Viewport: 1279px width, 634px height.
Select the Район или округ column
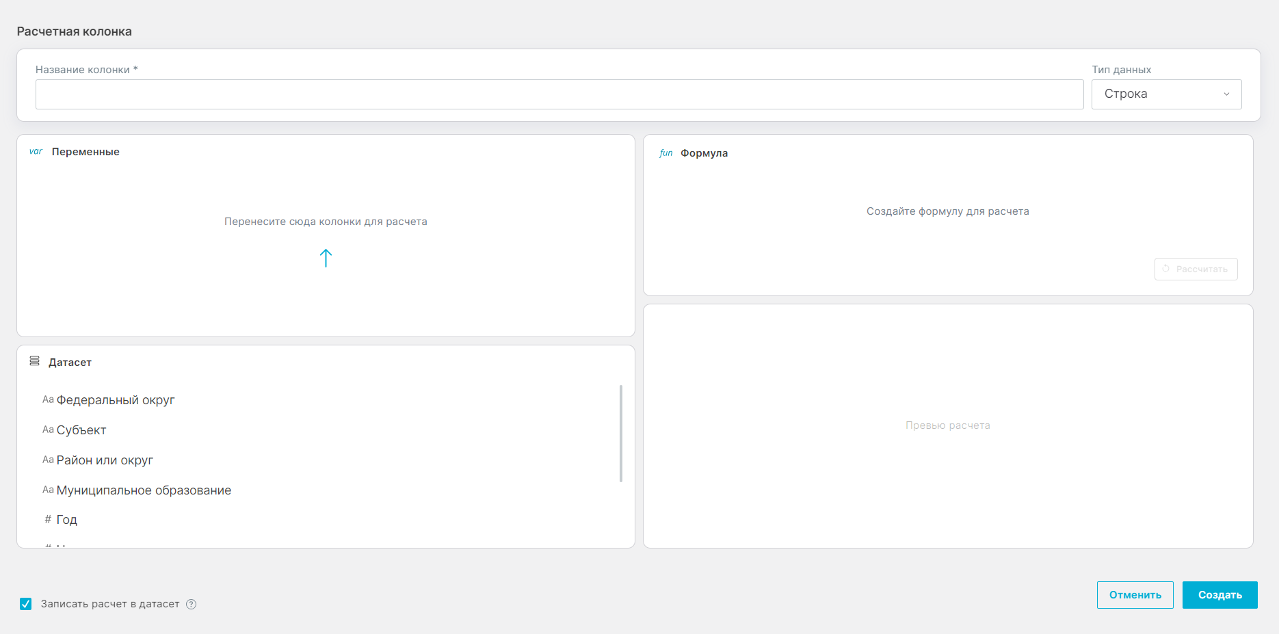105,460
